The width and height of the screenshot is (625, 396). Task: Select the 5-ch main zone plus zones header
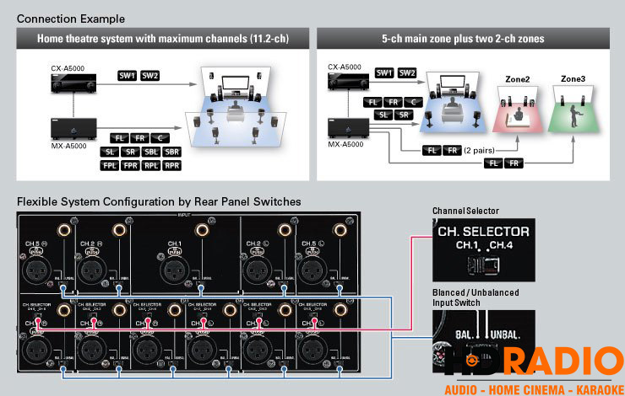pyautogui.click(x=461, y=39)
